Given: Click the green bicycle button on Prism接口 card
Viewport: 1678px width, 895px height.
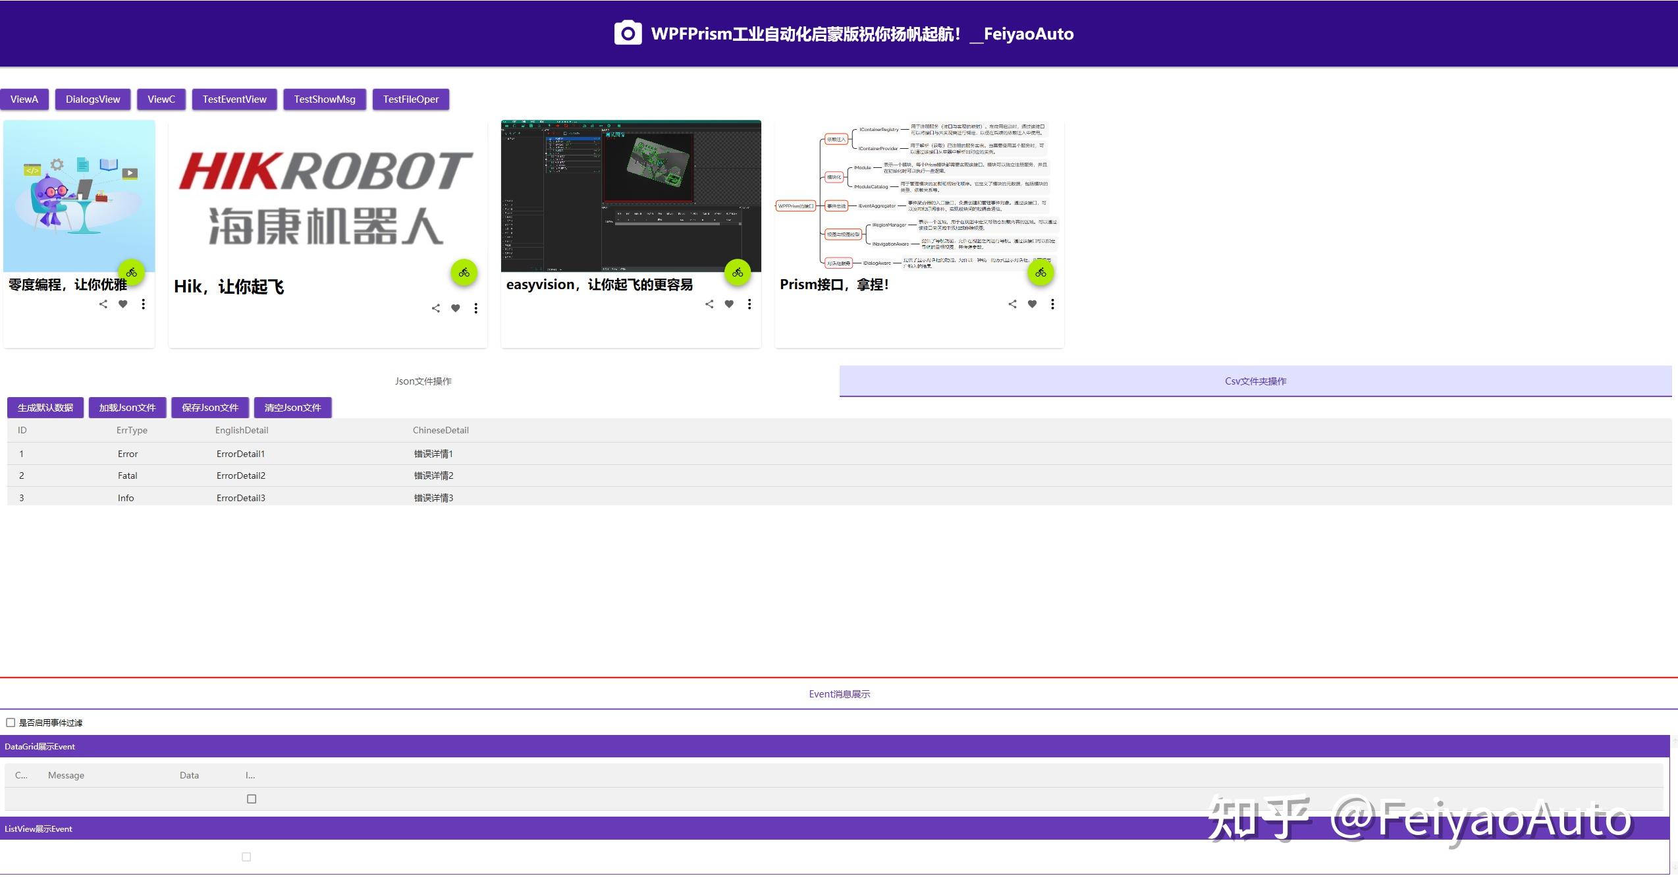Looking at the screenshot, I should coord(1041,271).
